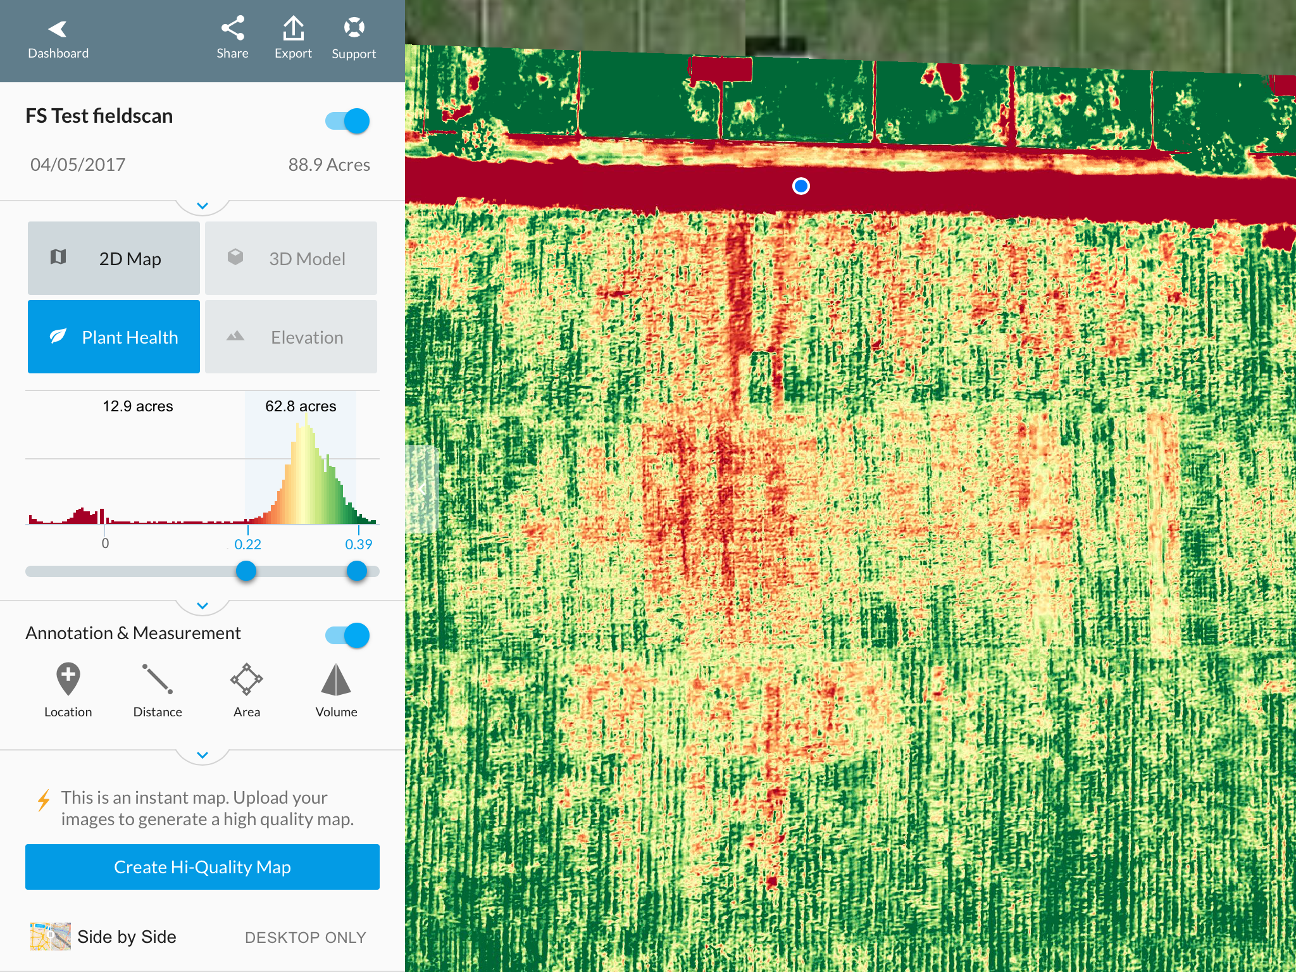This screenshot has height=972, width=1296.
Task: Disable the Annotation & Measurement switch
Action: pyautogui.click(x=347, y=635)
